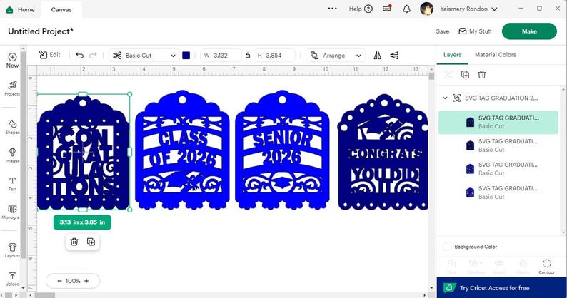Screen dimensions: 567x298
Task: Expand the Yaismery Rondon account menu
Action: click(469, 9)
